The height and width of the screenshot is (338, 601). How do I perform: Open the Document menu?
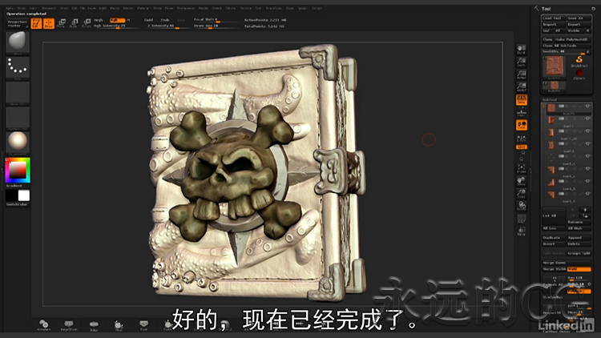[49, 8]
